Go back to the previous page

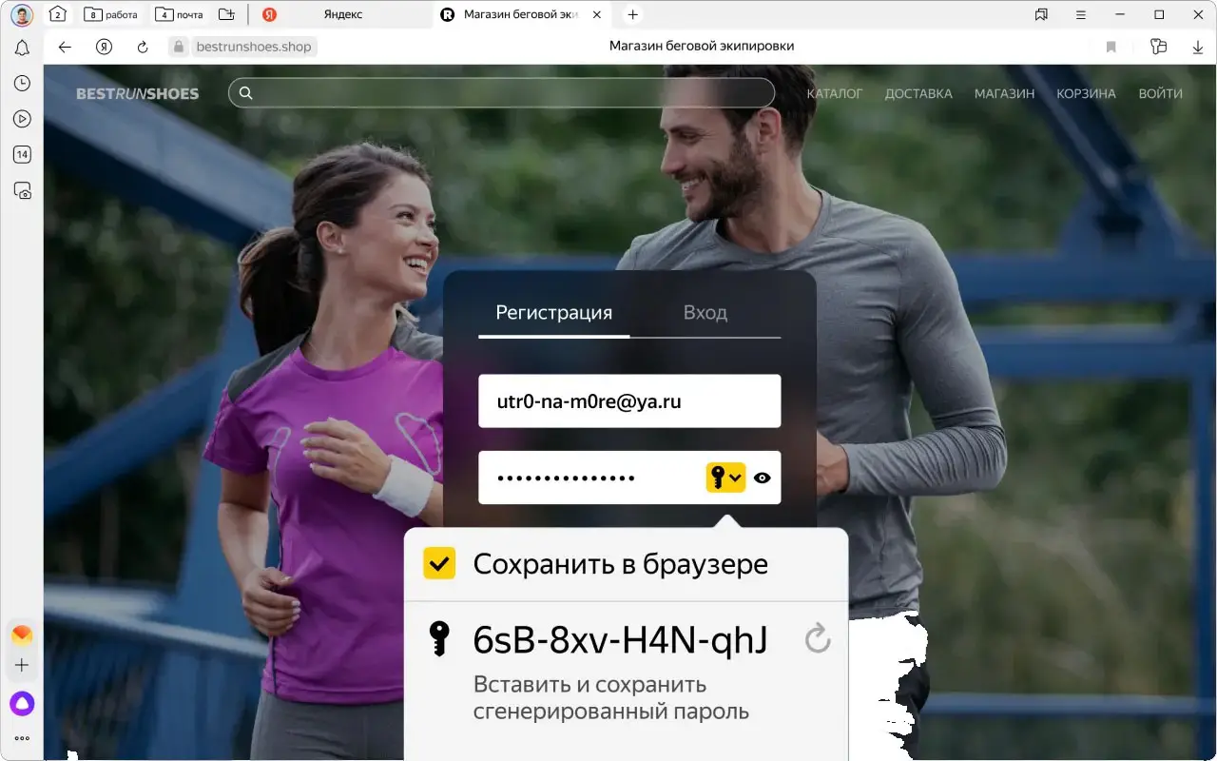[65, 47]
